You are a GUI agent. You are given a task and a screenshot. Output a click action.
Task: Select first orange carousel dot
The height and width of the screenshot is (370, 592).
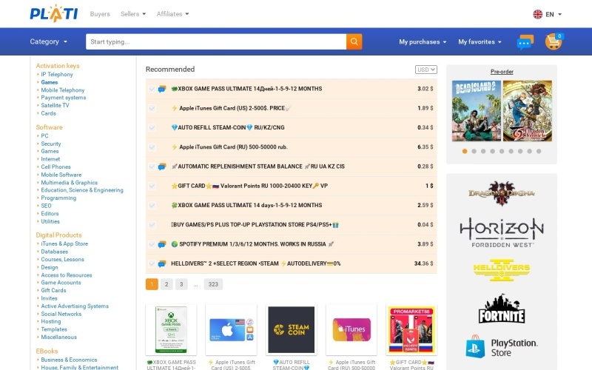(465, 151)
